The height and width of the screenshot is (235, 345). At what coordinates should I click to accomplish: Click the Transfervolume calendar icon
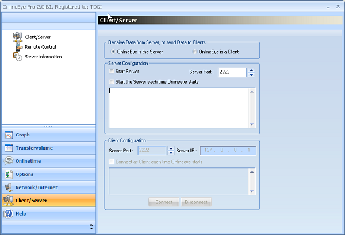tap(9, 148)
